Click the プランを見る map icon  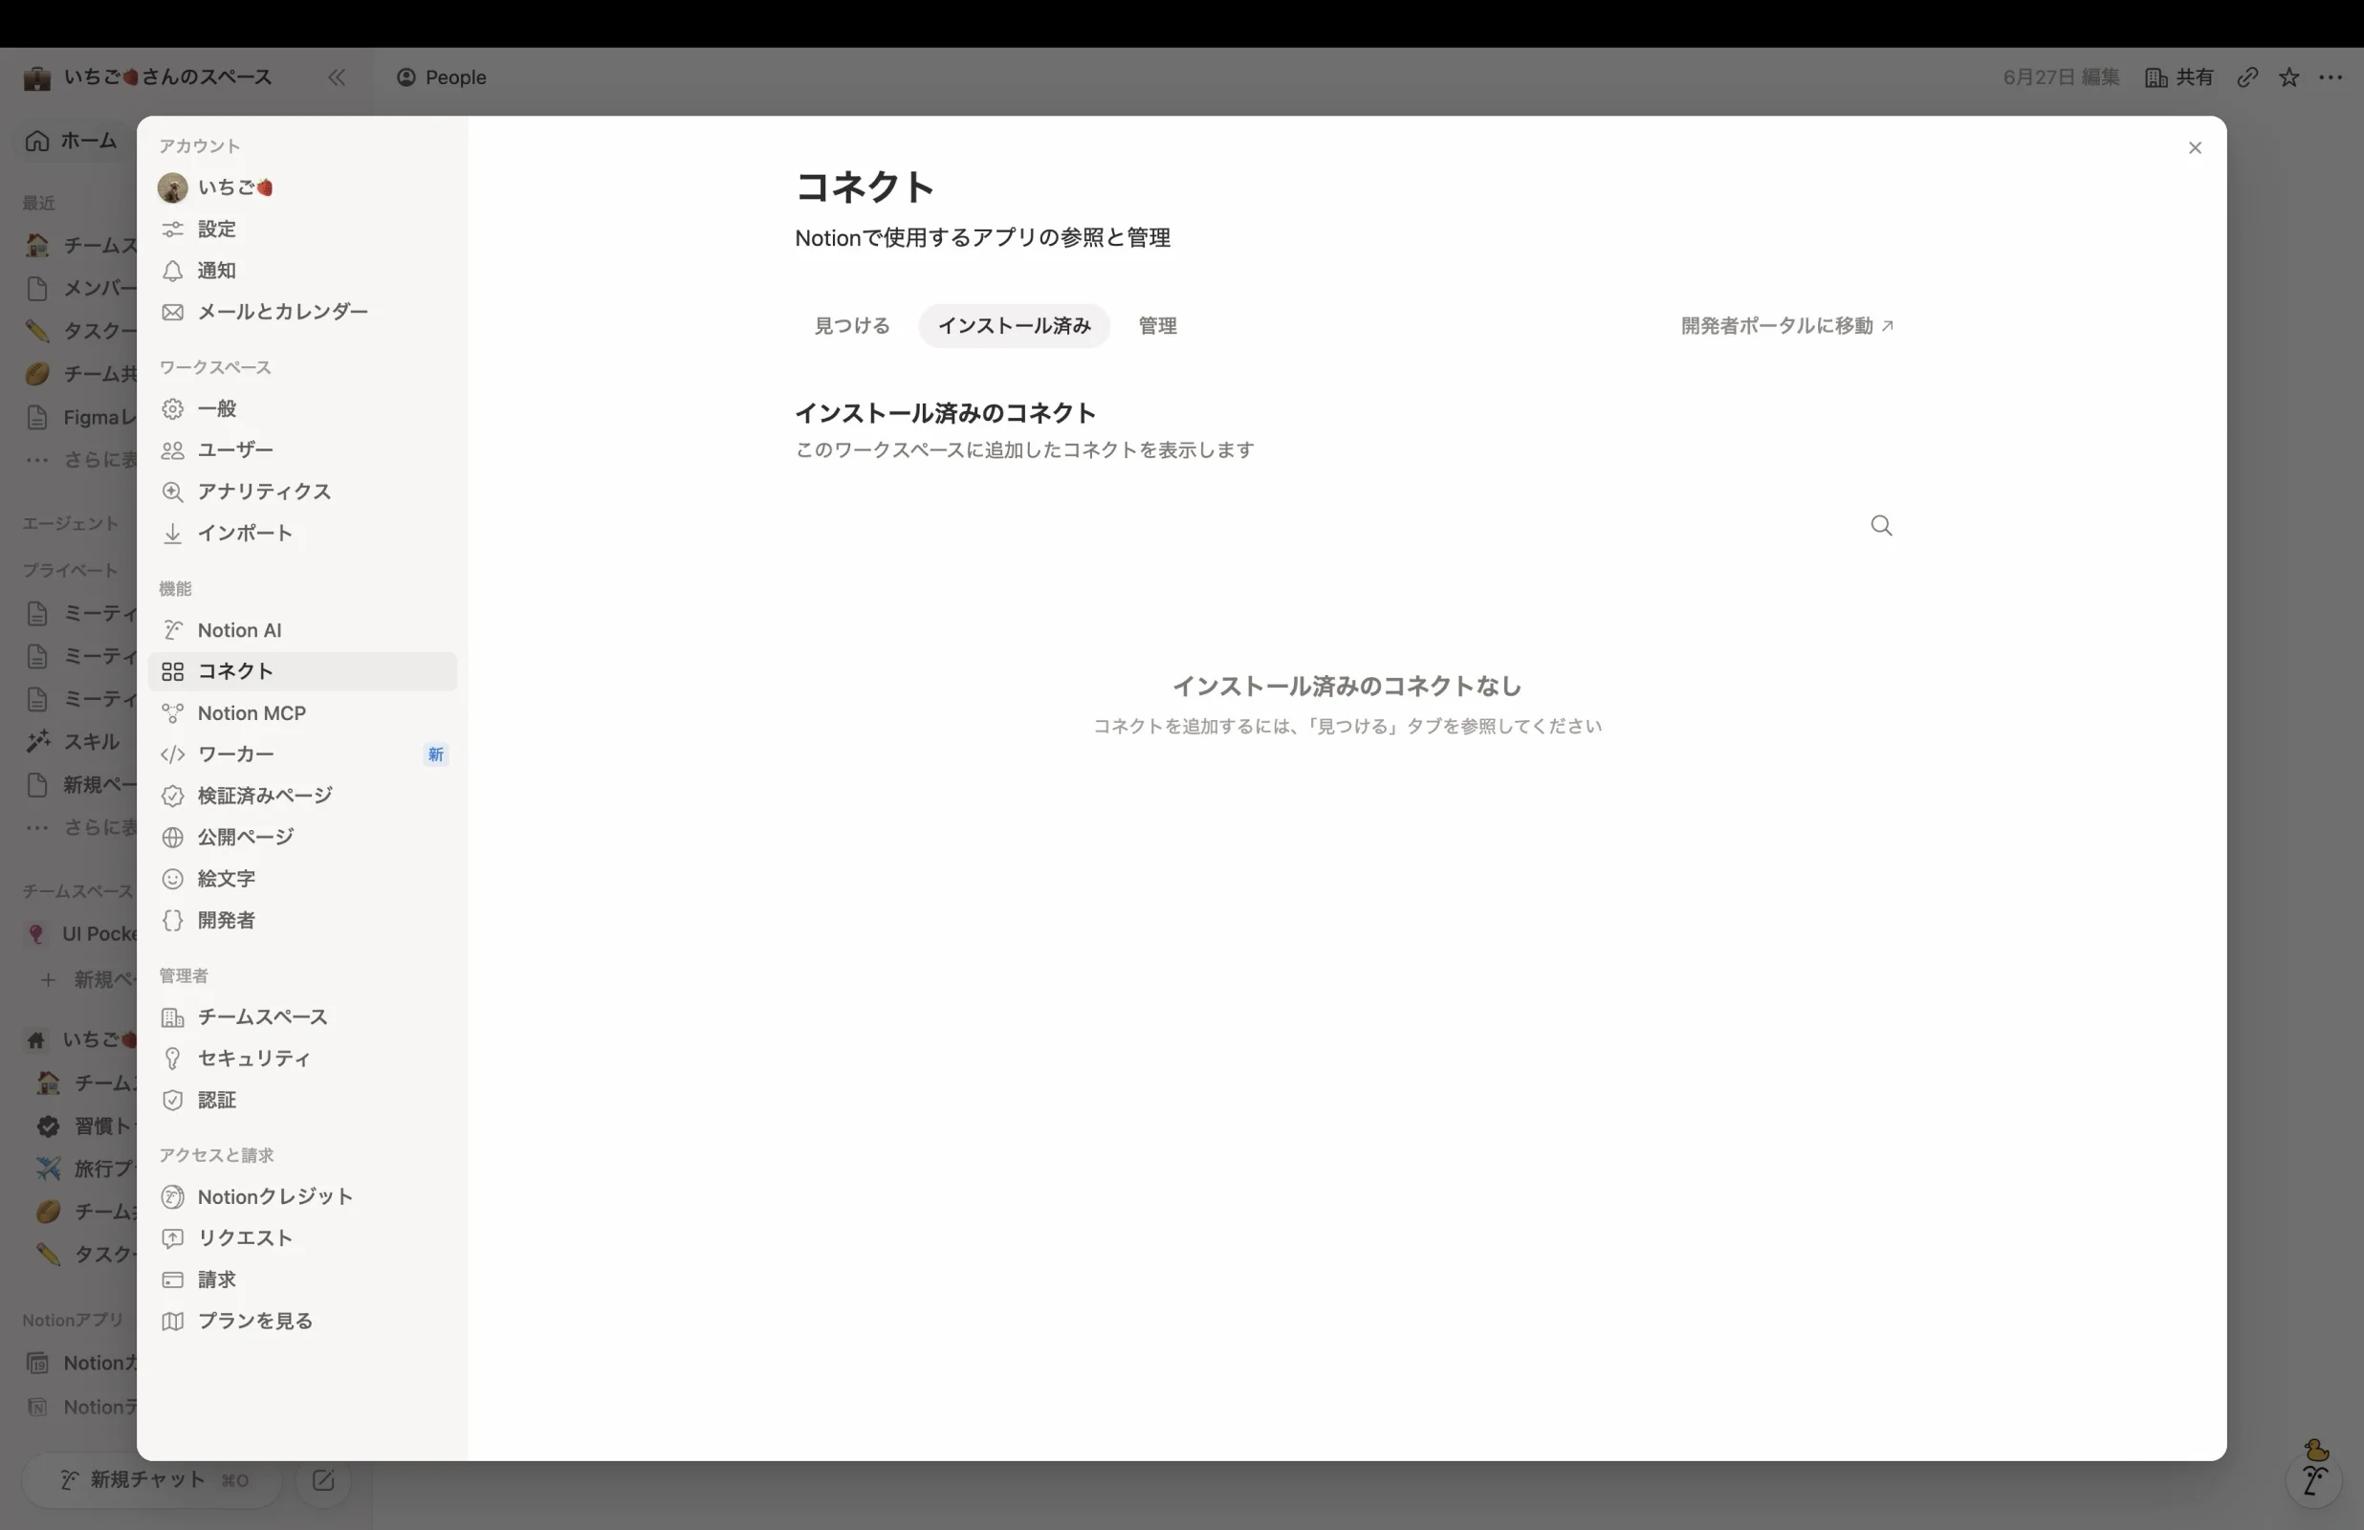pyautogui.click(x=173, y=1322)
